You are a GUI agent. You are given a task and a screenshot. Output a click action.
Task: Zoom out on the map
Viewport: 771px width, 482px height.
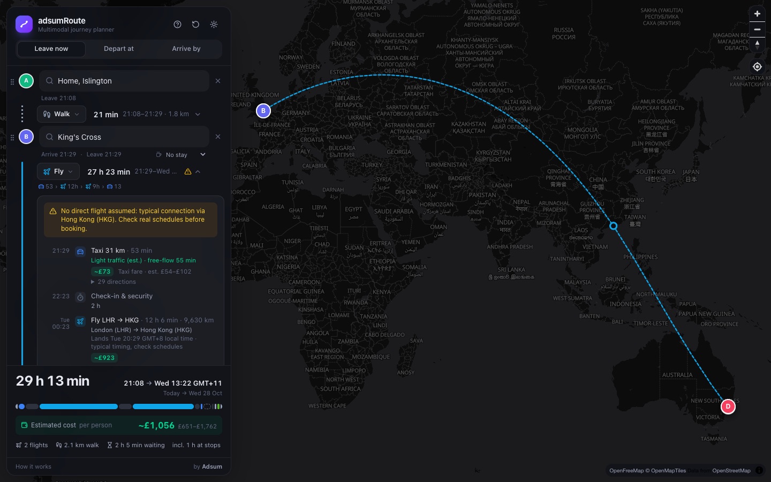(x=757, y=29)
